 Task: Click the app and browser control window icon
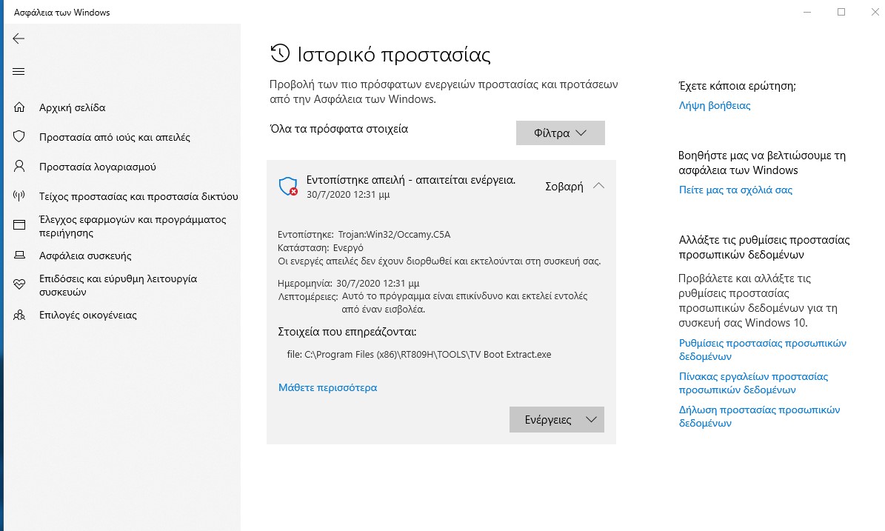point(19,225)
